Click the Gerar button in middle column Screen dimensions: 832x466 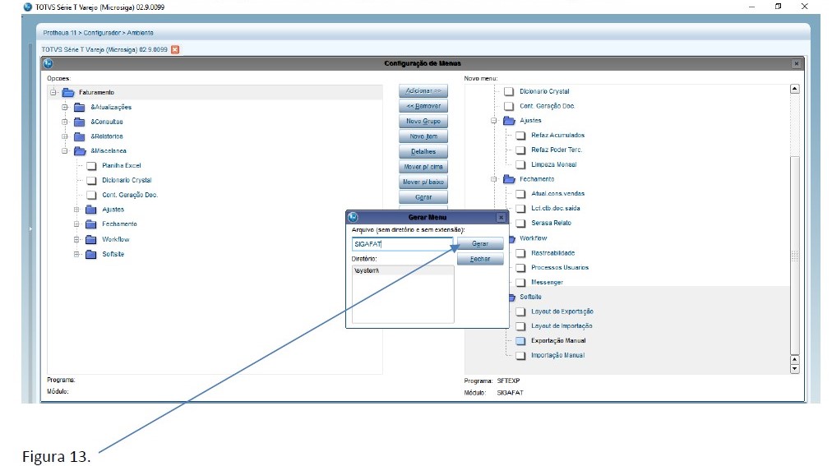coord(423,197)
